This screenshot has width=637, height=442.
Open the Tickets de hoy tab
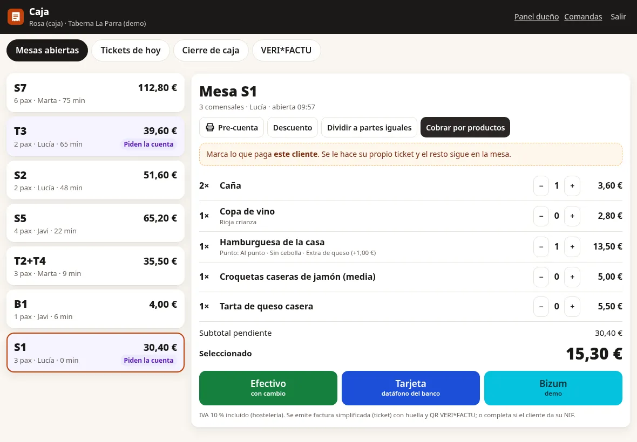coord(131,50)
